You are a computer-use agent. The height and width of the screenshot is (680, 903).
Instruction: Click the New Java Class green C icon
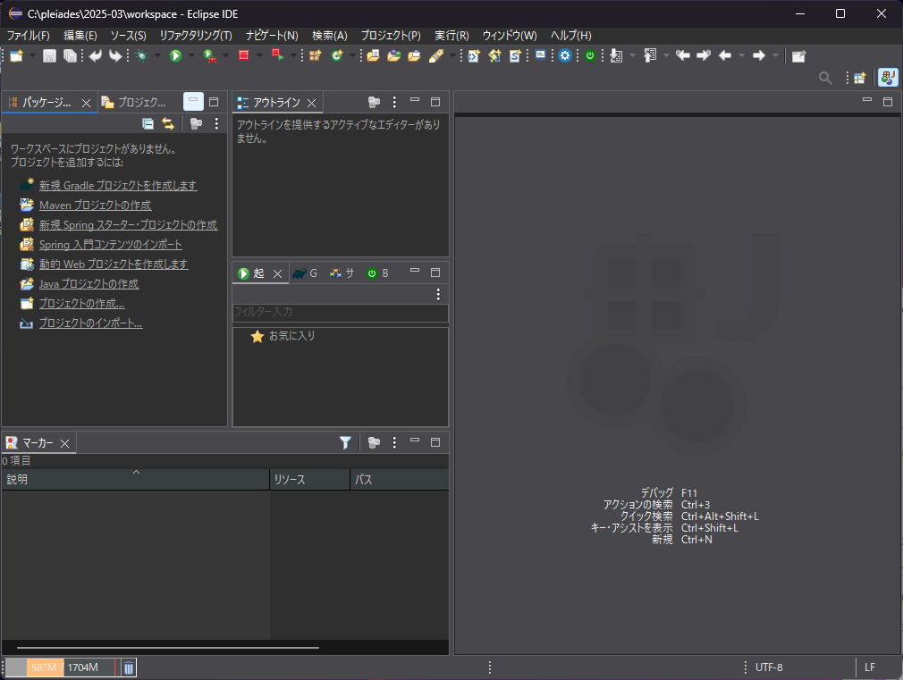[337, 56]
